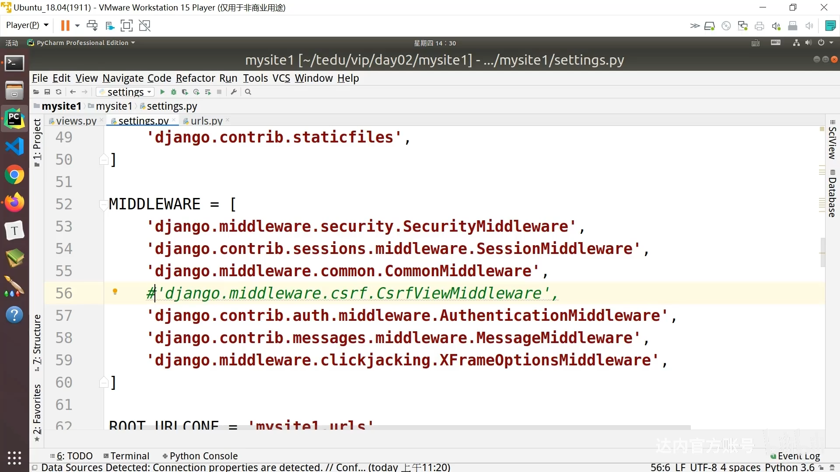
Task: Switch to the urls.py tab
Action: 206,121
